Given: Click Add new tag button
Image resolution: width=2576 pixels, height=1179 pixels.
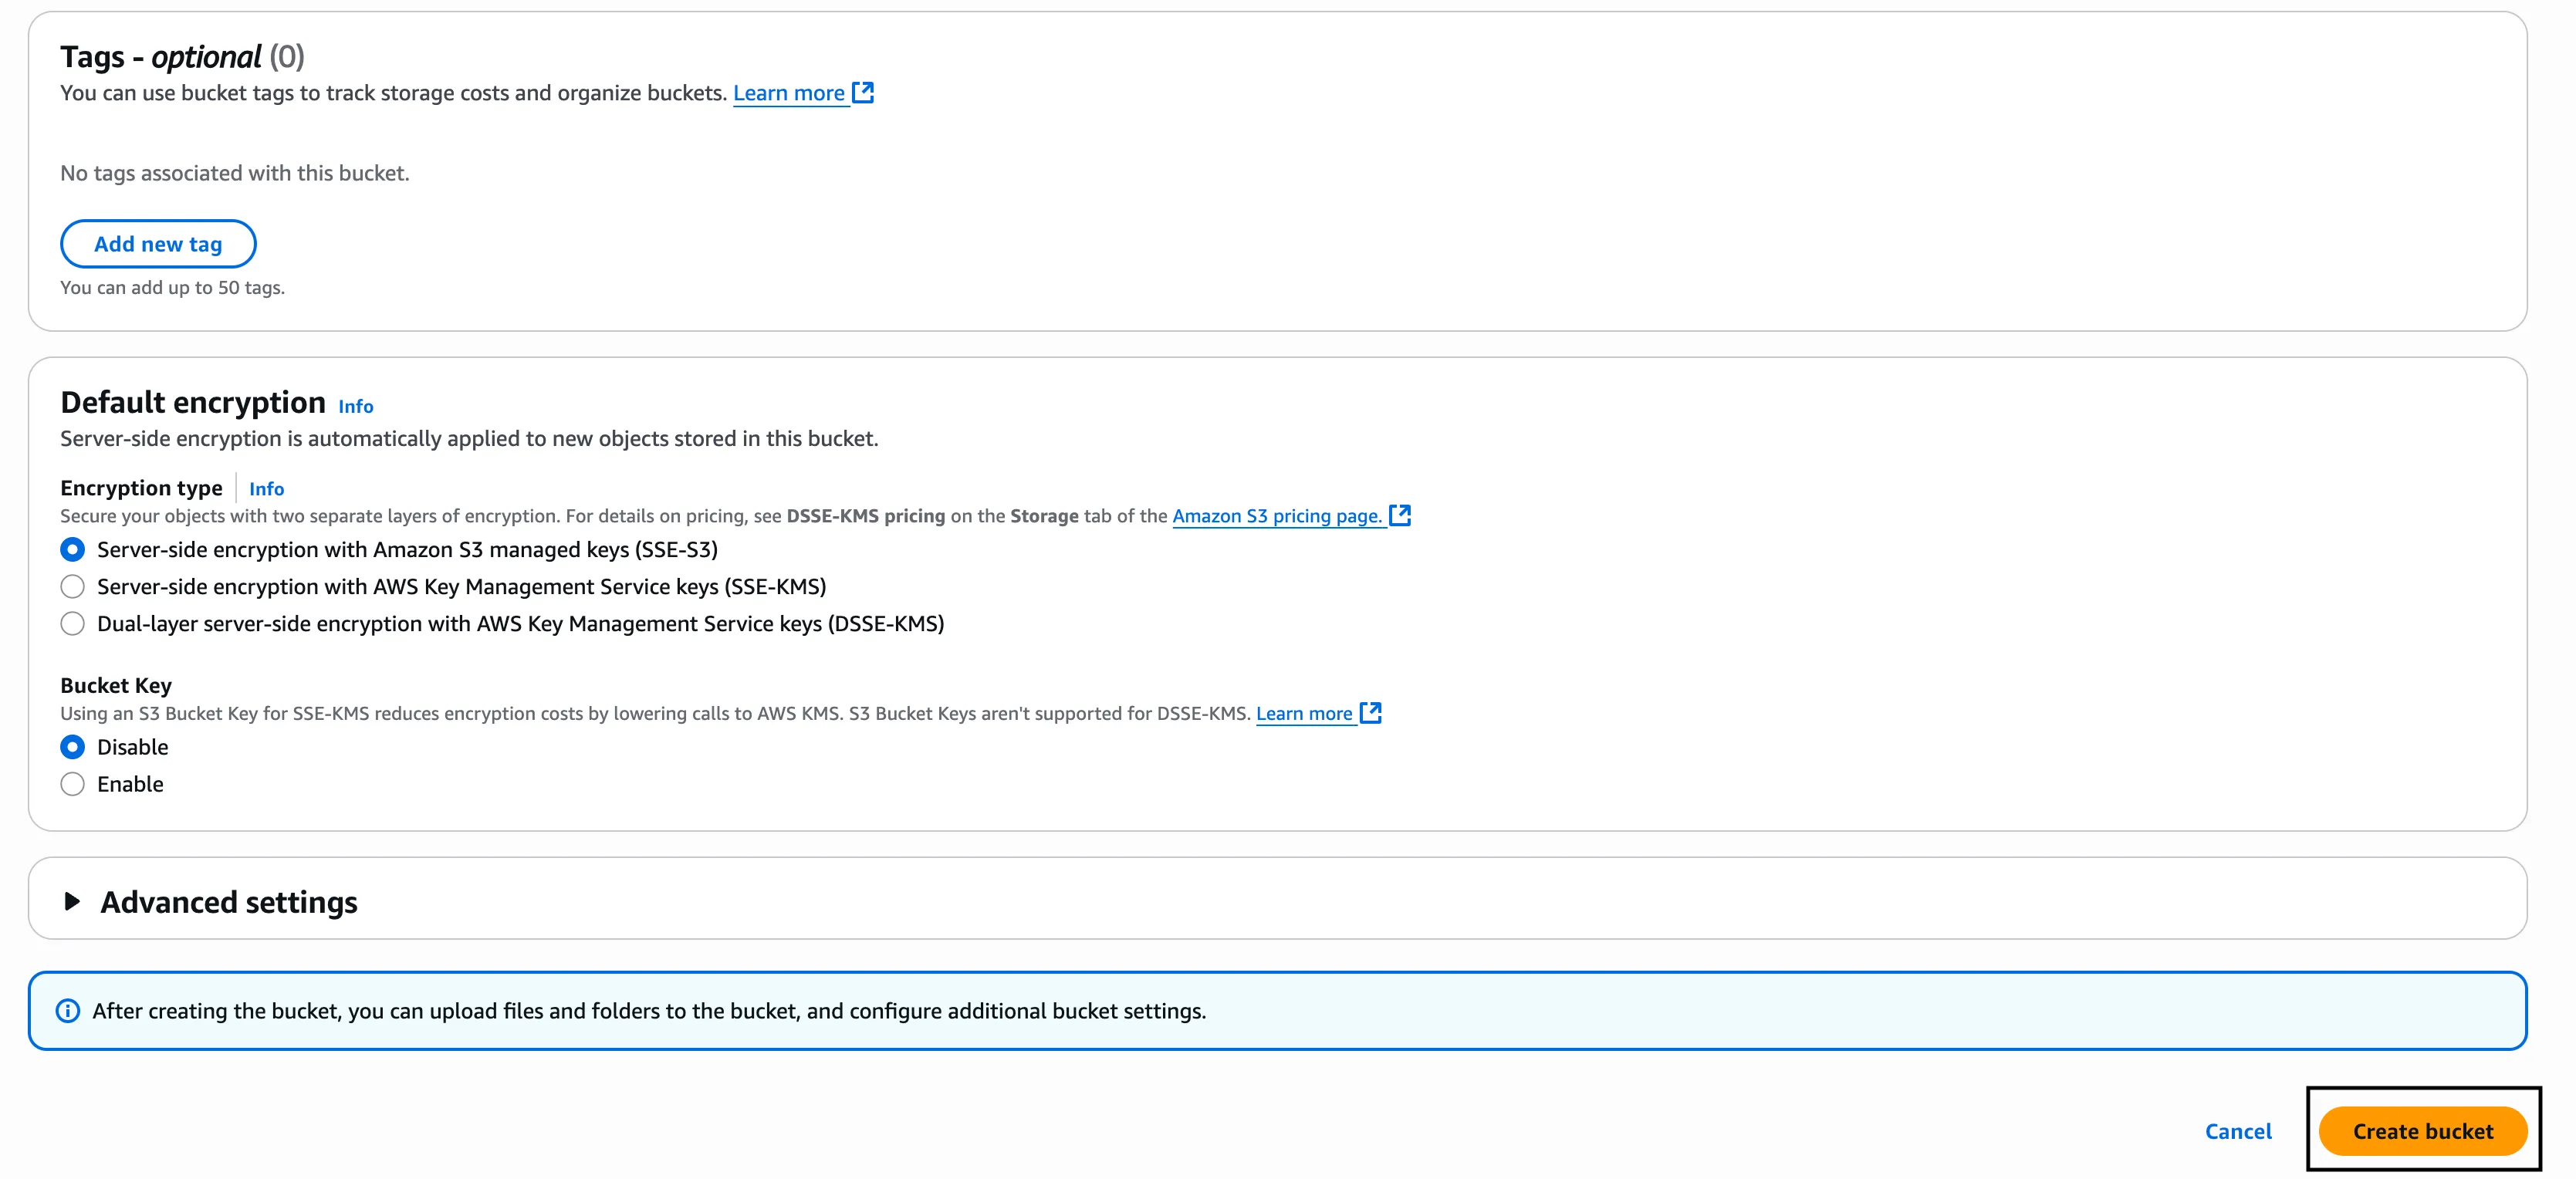Looking at the screenshot, I should click(158, 244).
